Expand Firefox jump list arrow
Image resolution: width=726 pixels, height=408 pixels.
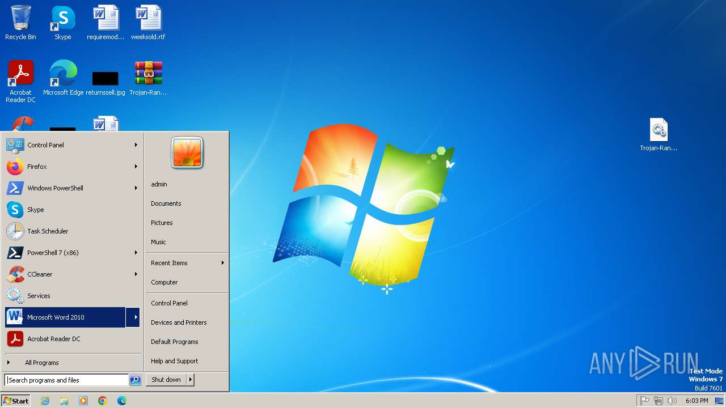[136, 167]
